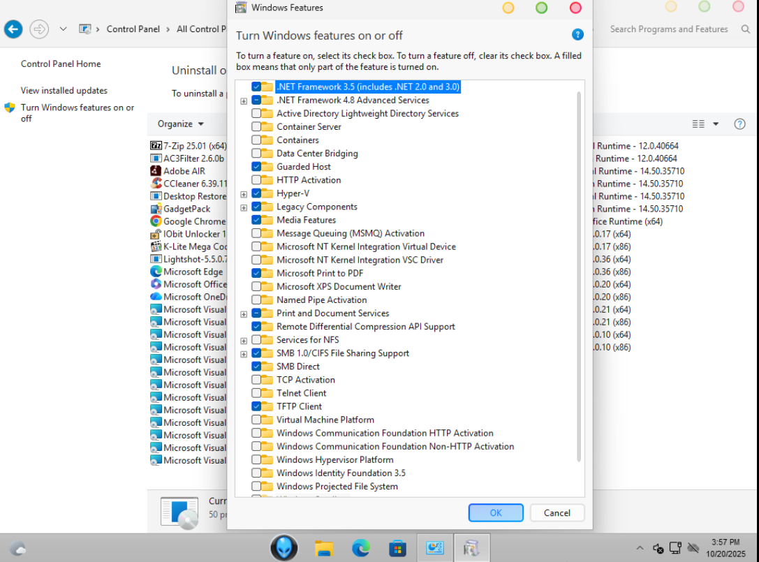The width and height of the screenshot is (759, 562).
Task: Open the view options dropdown arrow
Action: coord(716,124)
